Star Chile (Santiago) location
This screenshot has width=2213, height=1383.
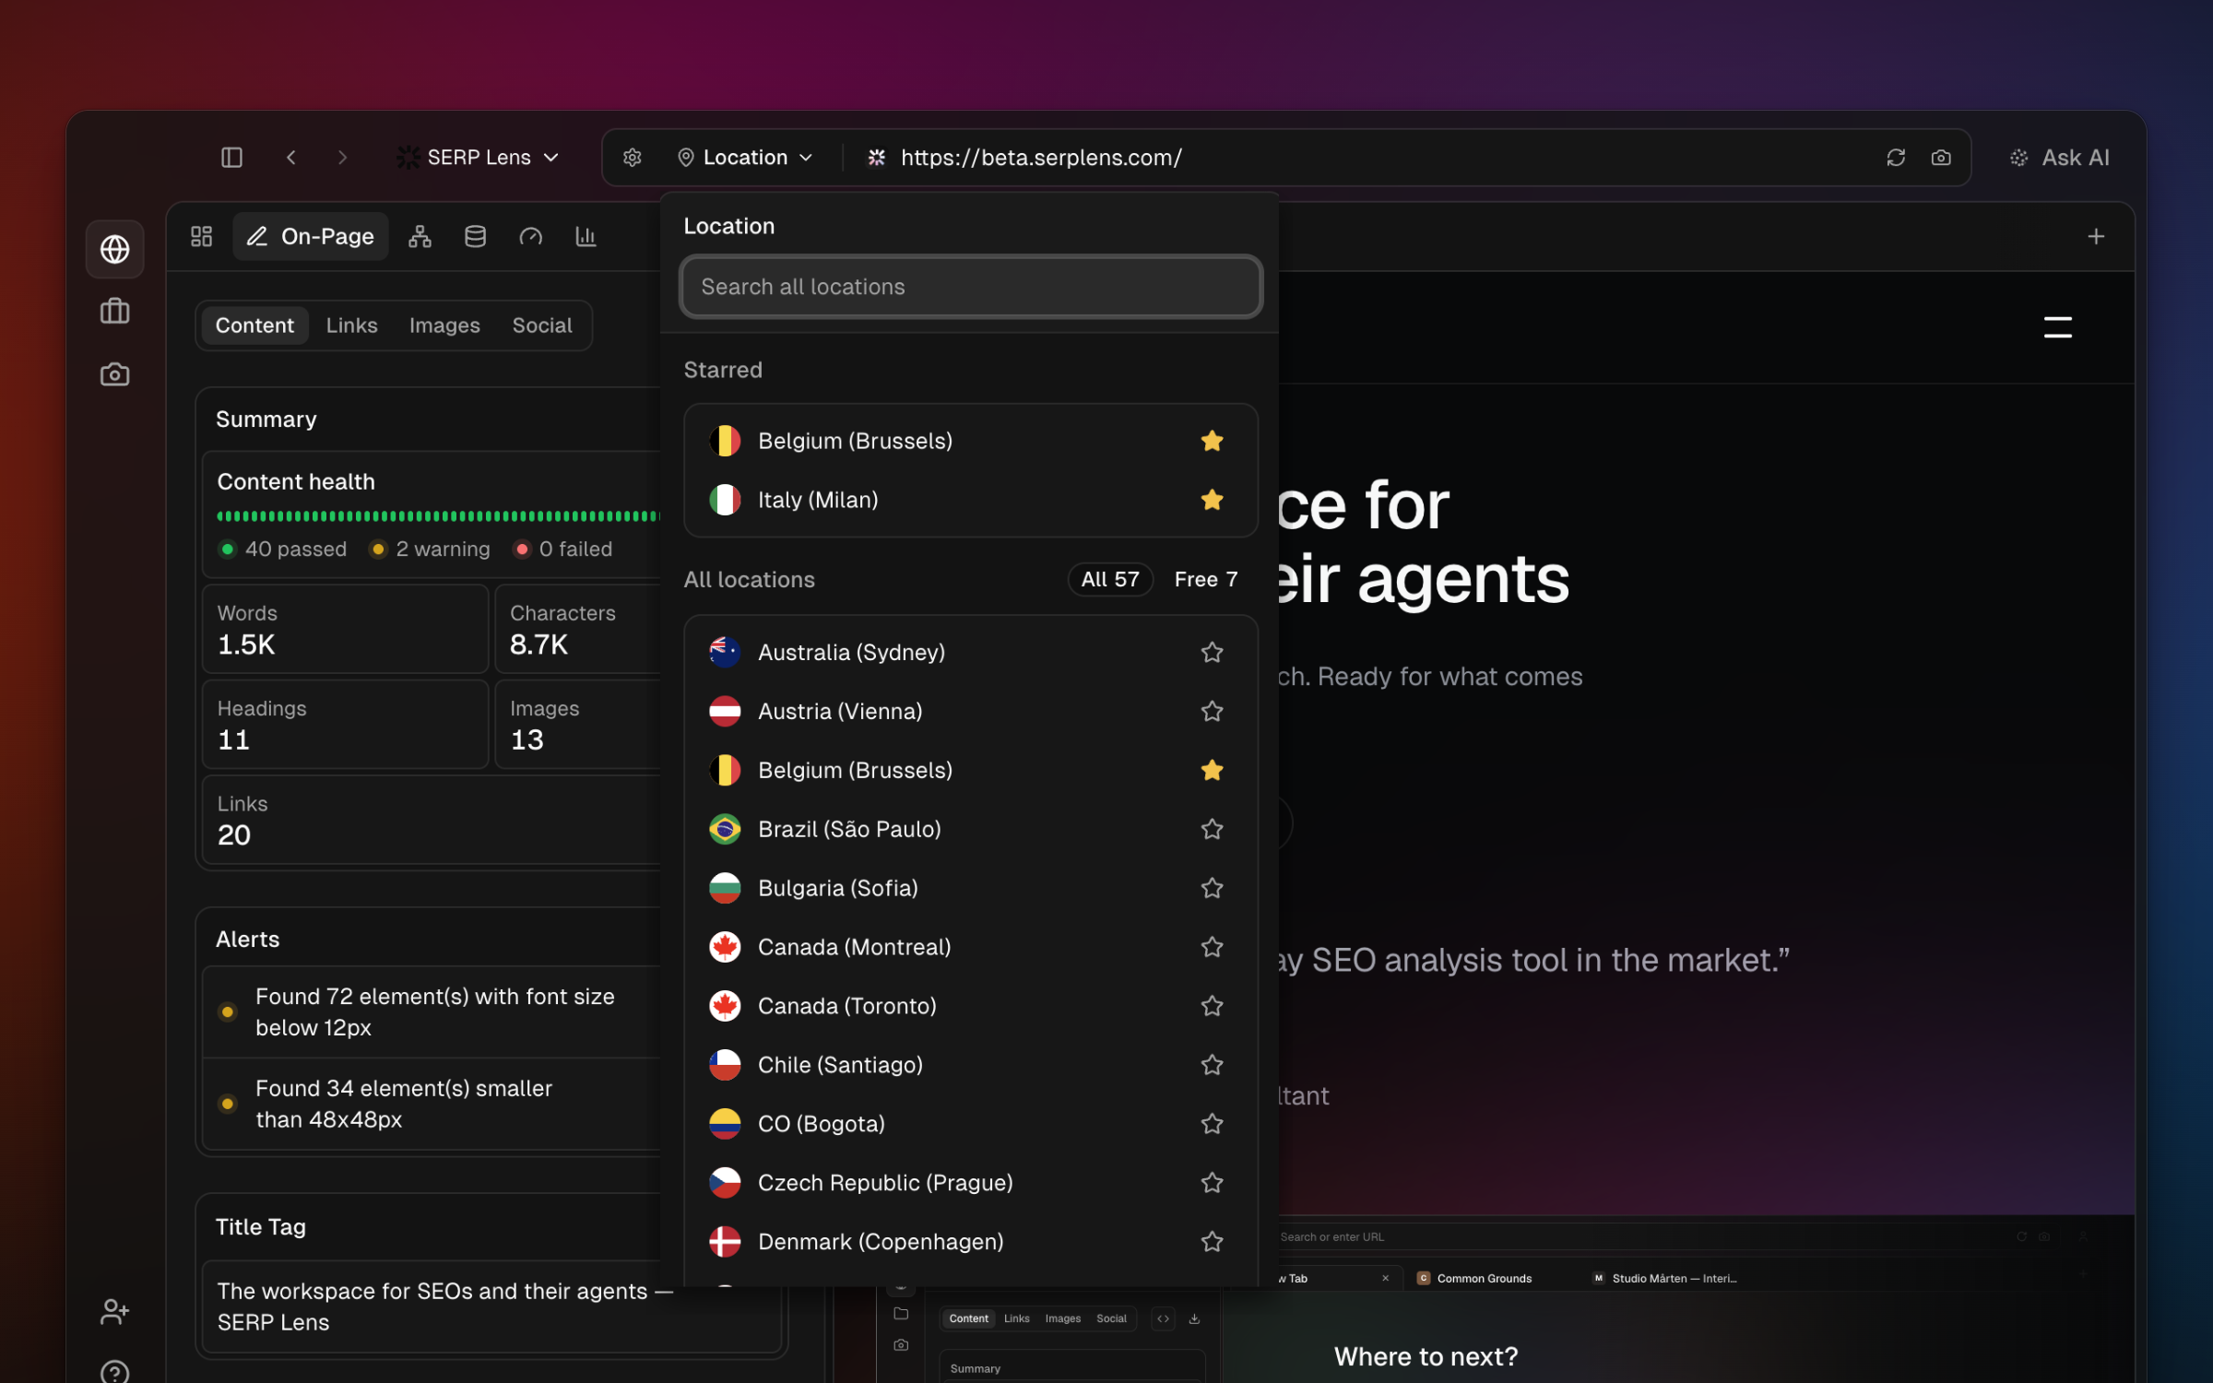pyautogui.click(x=1212, y=1065)
